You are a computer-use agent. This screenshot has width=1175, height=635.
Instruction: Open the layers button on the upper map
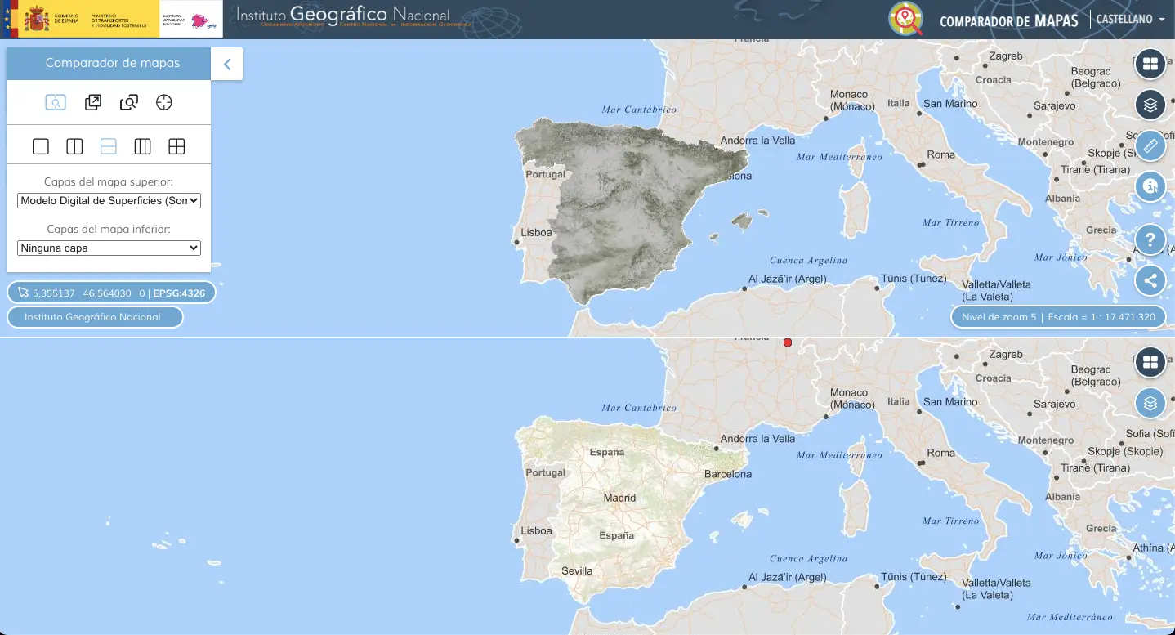point(1150,105)
